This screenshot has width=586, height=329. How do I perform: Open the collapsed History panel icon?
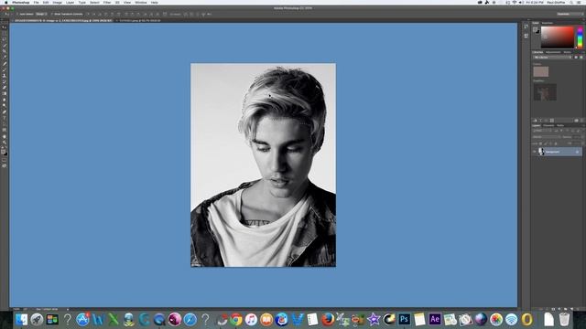[x=526, y=27]
